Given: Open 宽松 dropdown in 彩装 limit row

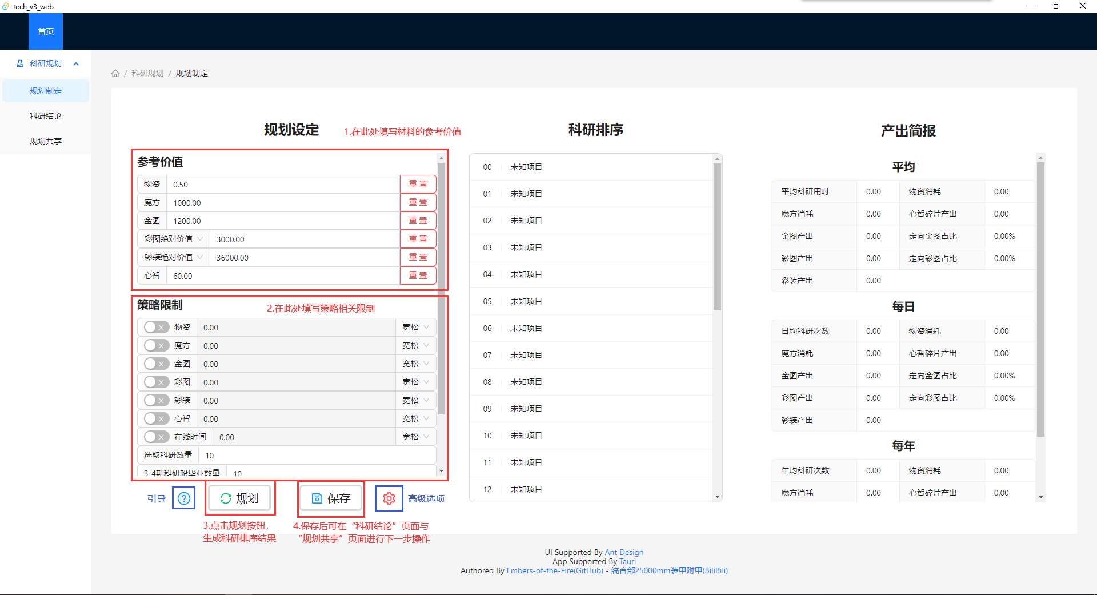Looking at the screenshot, I should (x=416, y=400).
